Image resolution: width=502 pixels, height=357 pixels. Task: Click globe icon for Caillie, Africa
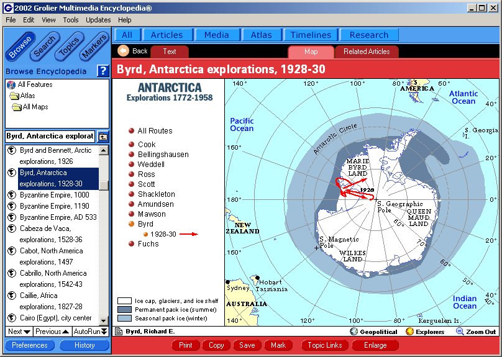click(x=12, y=296)
